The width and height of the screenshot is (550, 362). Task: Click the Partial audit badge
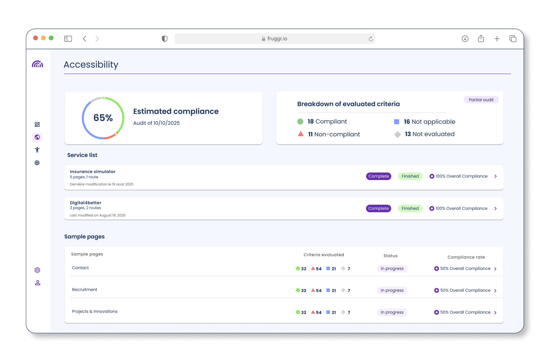pyautogui.click(x=481, y=100)
